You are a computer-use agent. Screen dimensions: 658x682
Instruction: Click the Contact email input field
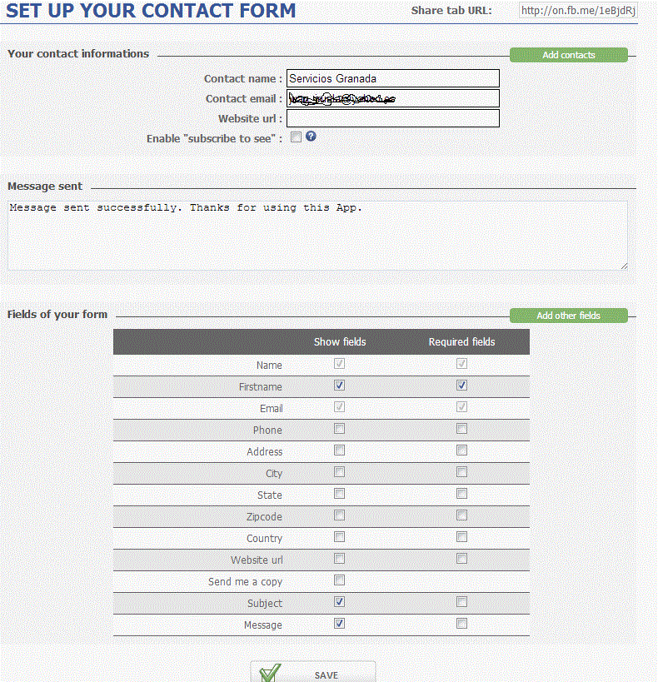pos(392,98)
